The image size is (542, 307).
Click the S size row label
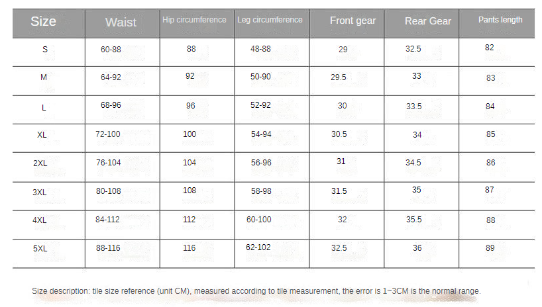point(44,50)
